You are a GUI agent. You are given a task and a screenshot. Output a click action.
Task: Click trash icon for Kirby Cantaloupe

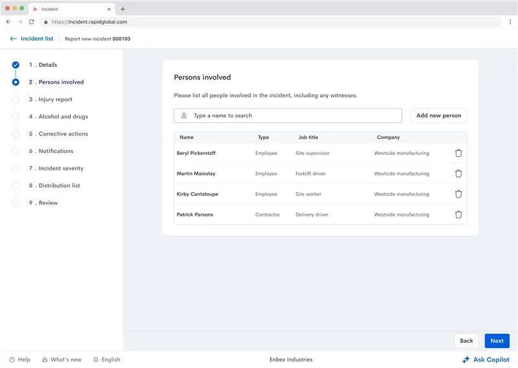pos(458,194)
